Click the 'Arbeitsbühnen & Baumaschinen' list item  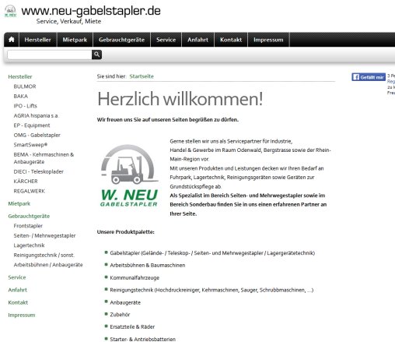click(148, 265)
